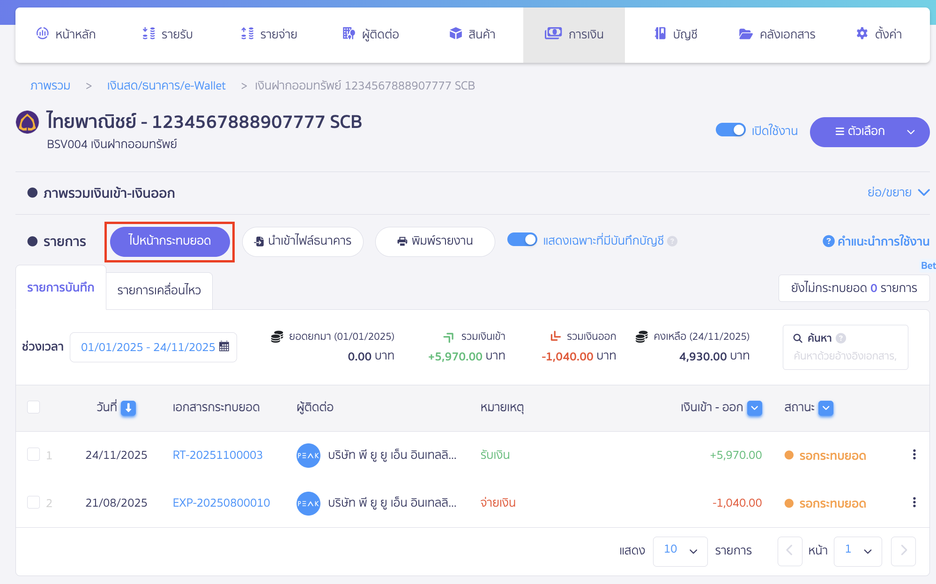Click the date sort arrow icon
The image size is (936, 584).
tap(128, 408)
